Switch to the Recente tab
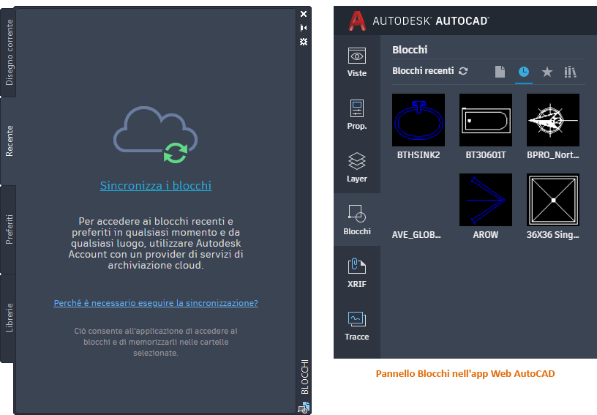 click(x=9, y=141)
